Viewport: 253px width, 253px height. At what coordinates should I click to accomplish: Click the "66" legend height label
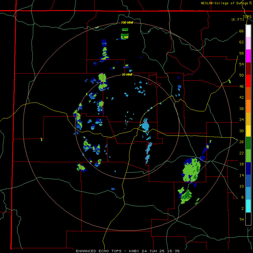pyautogui.click(x=241, y=31)
